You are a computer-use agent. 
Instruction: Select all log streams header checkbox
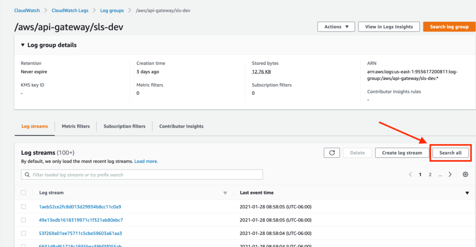tap(24, 193)
